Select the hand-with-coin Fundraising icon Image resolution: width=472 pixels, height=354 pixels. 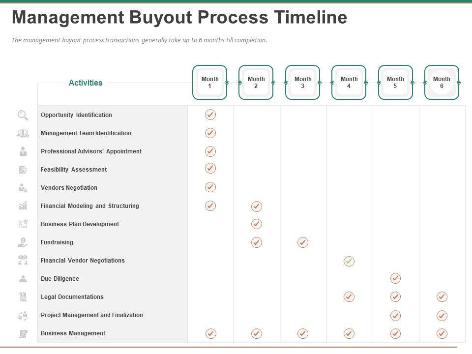click(x=23, y=242)
